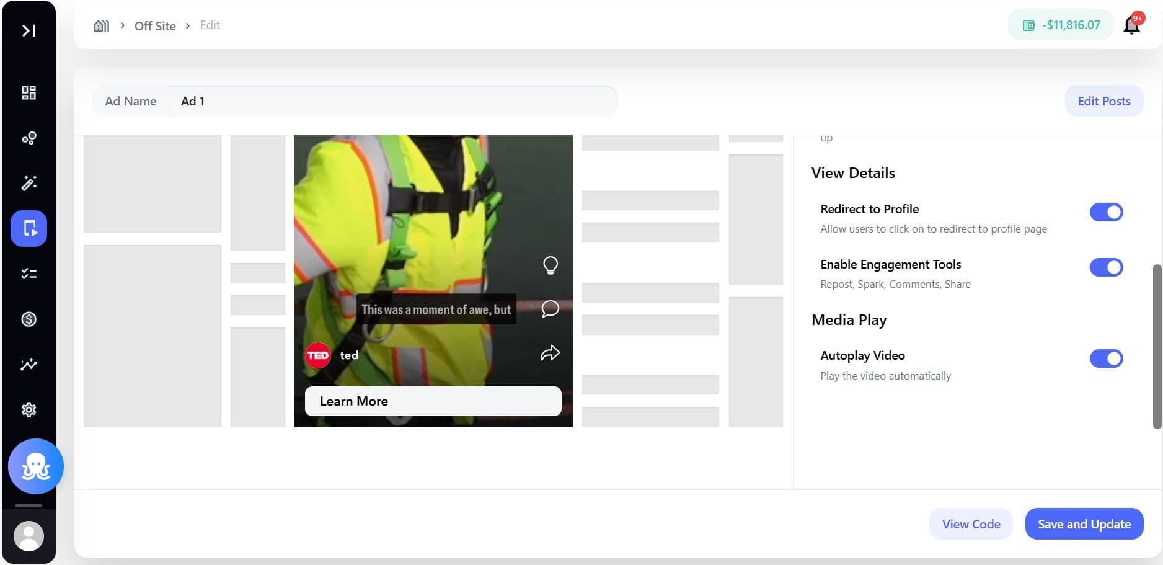Click Learn More call-to-action button
Viewport: 1163px width, 565px height.
pyautogui.click(x=433, y=401)
